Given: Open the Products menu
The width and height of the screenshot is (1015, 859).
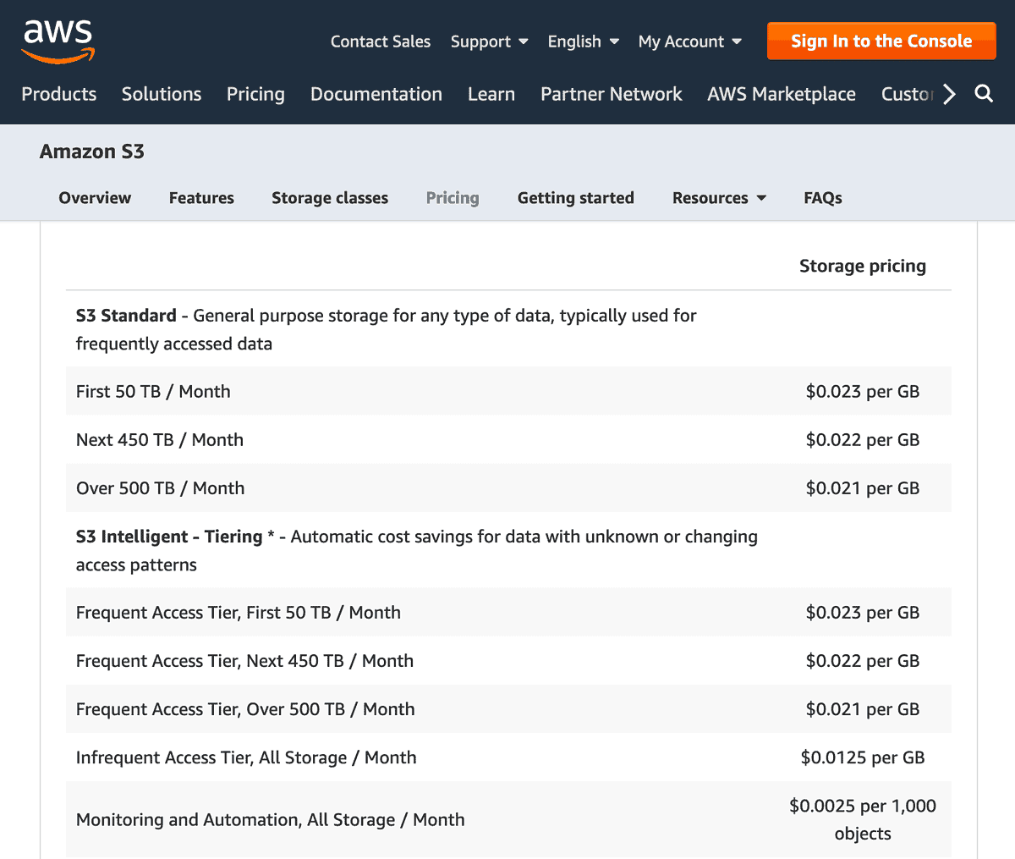Looking at the screenshot, I should click(59, 94).
